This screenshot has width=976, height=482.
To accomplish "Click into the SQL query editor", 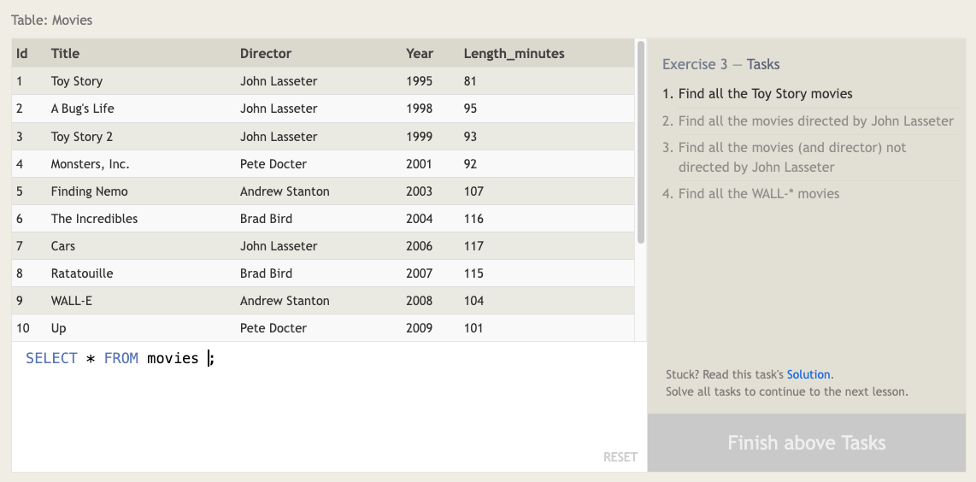I will (329, 406).
